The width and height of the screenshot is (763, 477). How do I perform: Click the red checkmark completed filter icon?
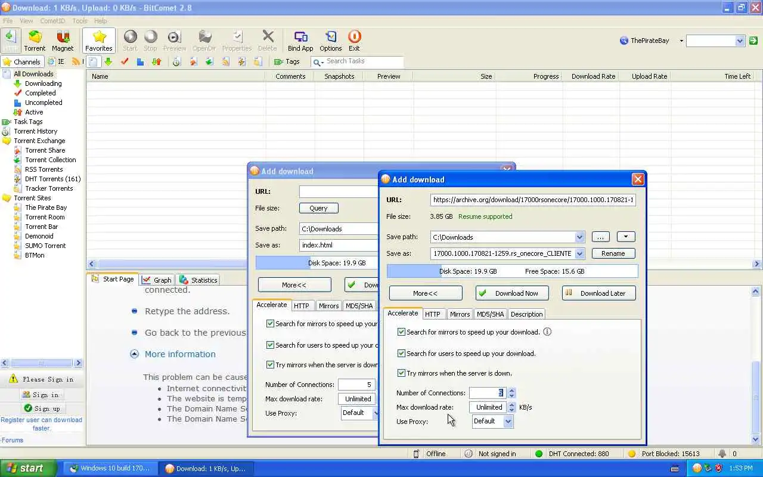(x=125, y=61)
